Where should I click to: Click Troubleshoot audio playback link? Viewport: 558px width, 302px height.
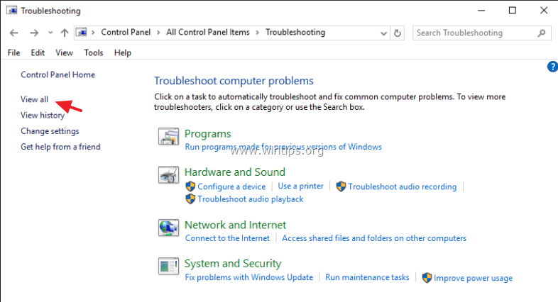click(251, 199)
